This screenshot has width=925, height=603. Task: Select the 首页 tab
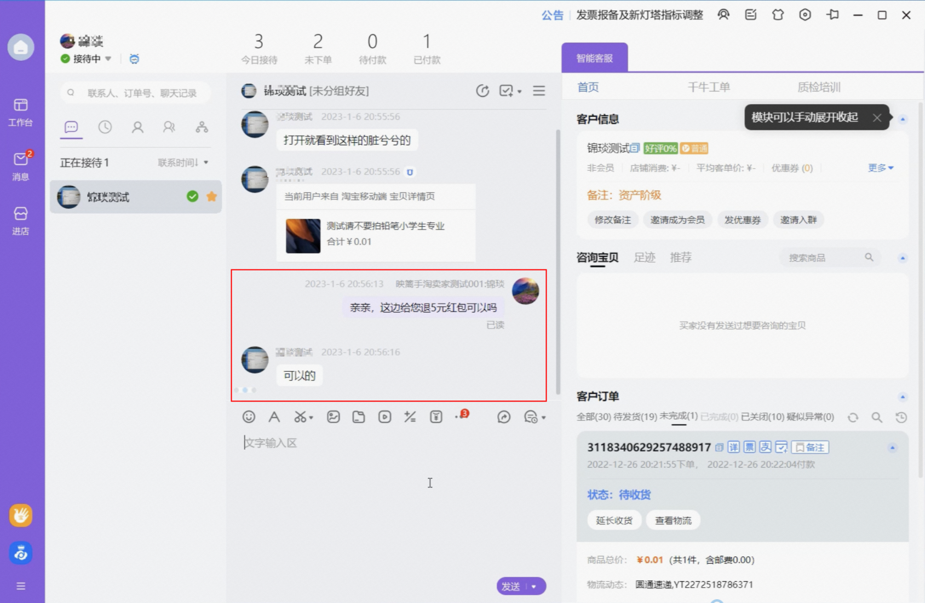pyautogui.click(x=588, y=87)
